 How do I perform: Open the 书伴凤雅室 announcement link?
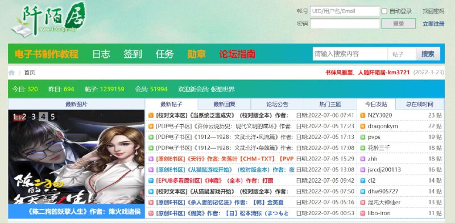tap(367, 73)
